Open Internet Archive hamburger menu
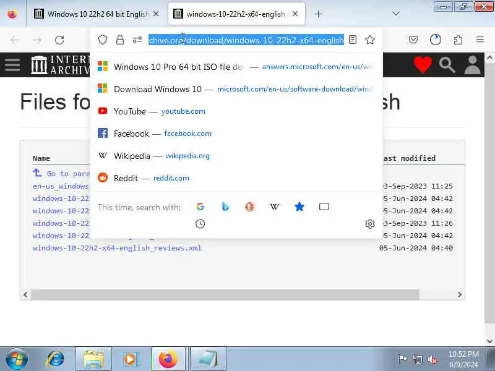Viewport: 495px width, 371px height. point(12,65)
